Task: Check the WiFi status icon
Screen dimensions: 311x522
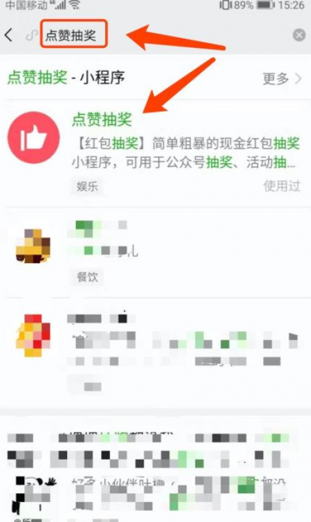Action: pos(75,4)
